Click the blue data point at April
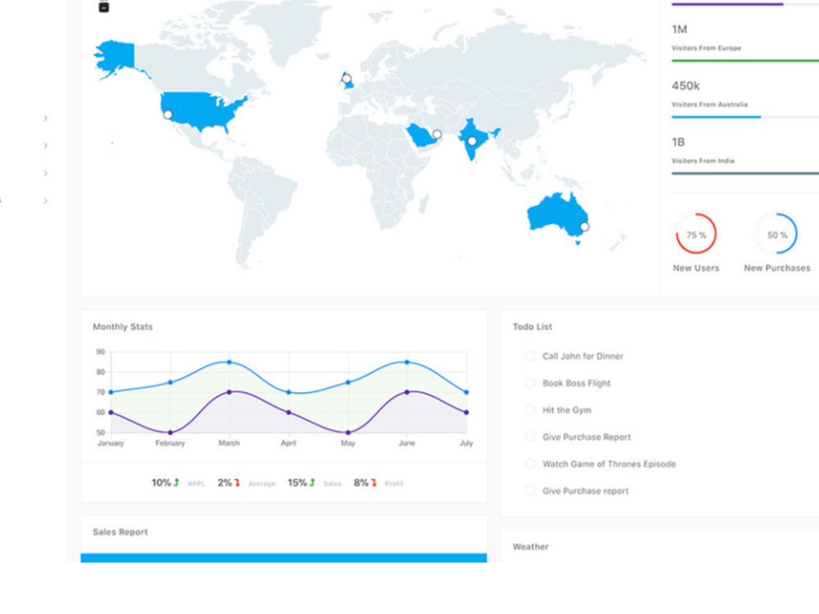Screen dimensions: 819x614 pos(289,392)
